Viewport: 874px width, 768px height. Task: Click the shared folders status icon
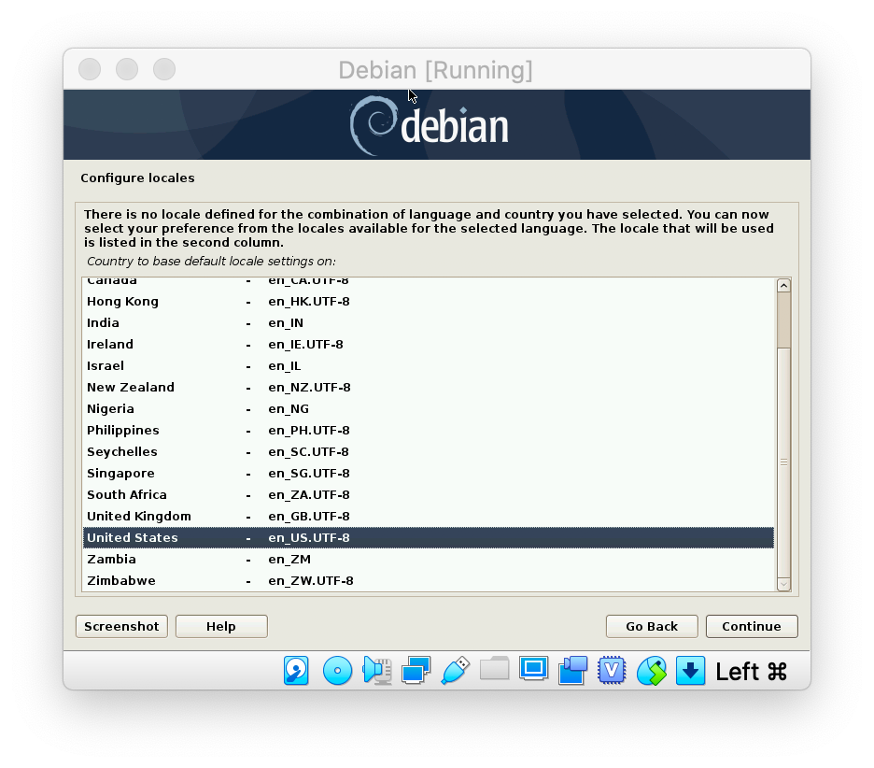click(x=494, y=668)
